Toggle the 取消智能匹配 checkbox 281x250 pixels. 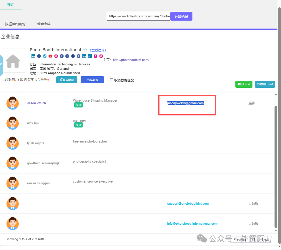pyautogui.click(x=112, y=80)
